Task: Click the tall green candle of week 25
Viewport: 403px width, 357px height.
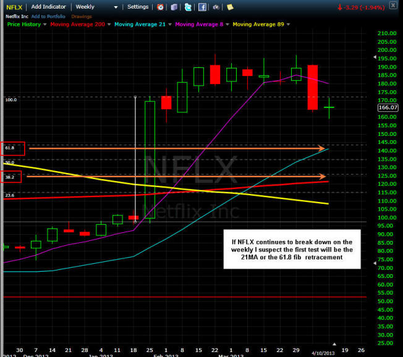Action: point(150,160)
